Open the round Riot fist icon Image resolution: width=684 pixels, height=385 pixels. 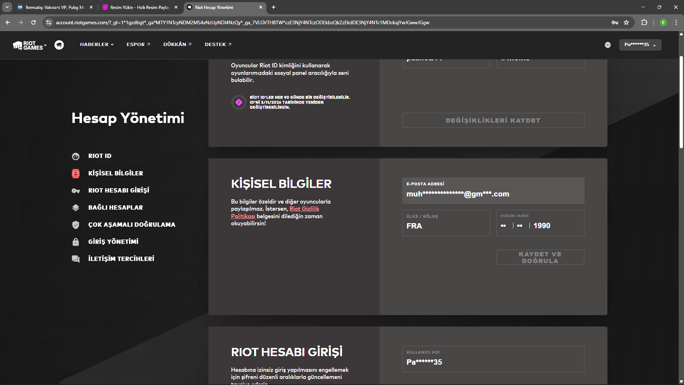coord(59,45)
